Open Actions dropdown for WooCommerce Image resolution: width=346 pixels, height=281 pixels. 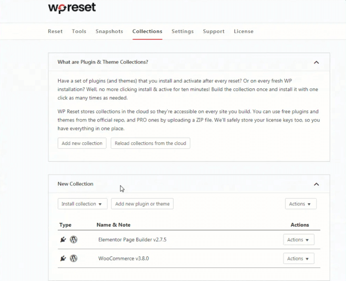pyautogui.click(x=298, y=258)
